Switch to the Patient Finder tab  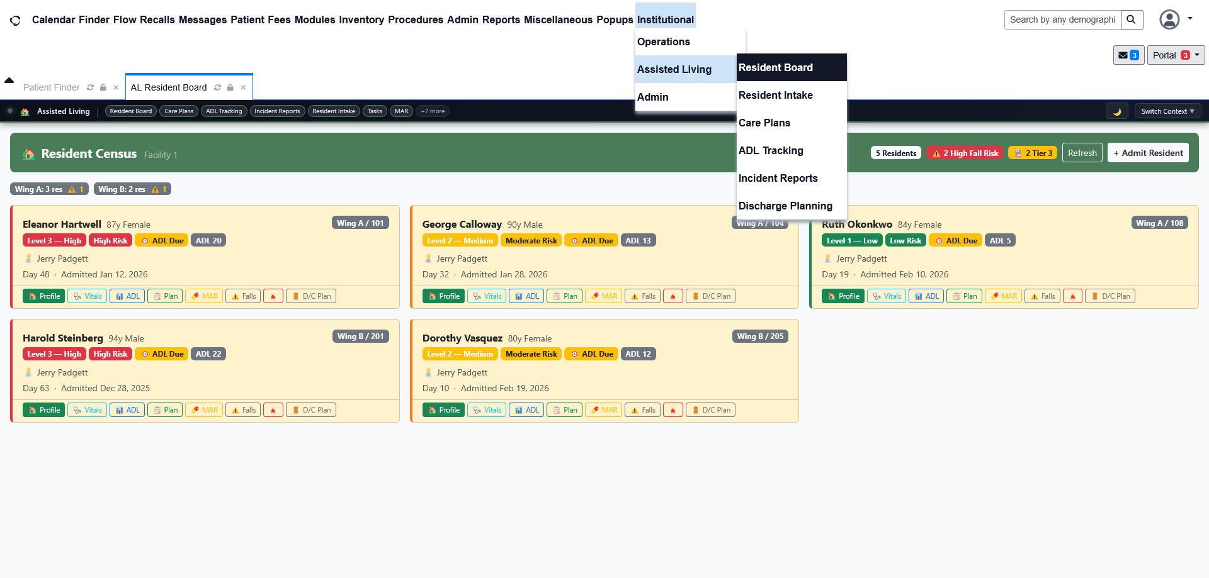point(51,87)
